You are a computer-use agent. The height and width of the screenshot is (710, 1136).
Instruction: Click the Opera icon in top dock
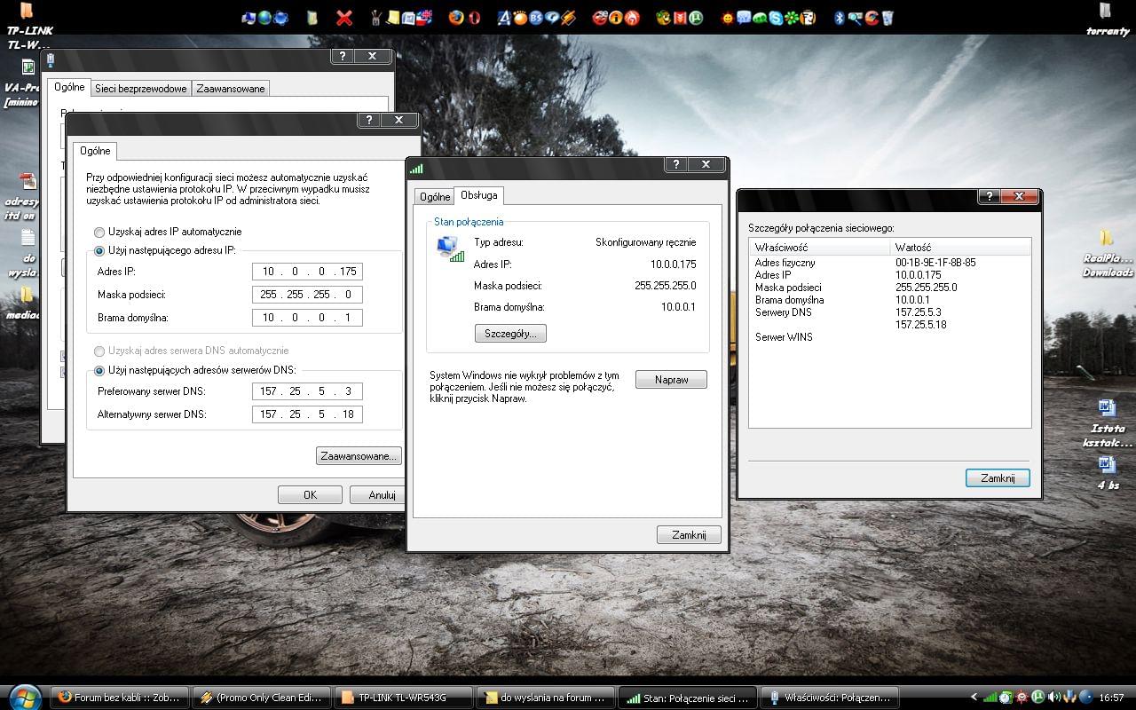476,17
